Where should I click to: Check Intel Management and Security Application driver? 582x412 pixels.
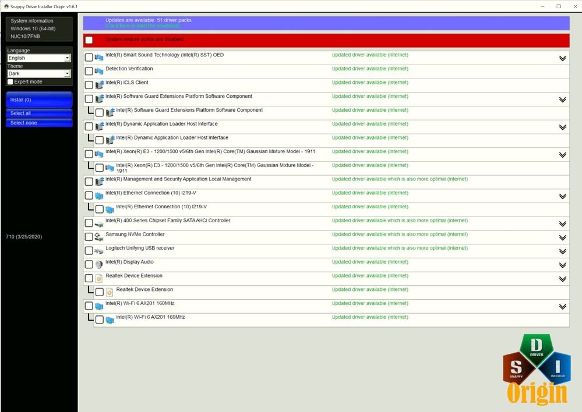coord(89,182)
